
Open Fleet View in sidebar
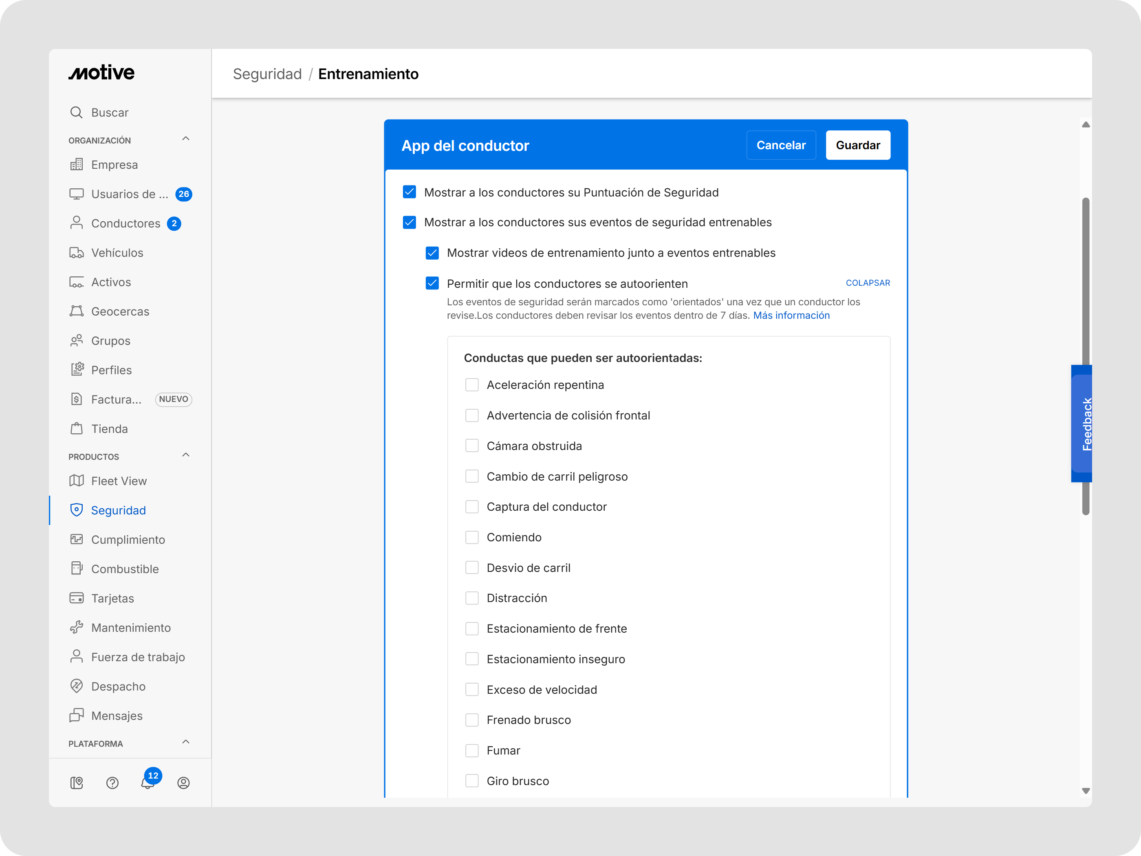119,481
